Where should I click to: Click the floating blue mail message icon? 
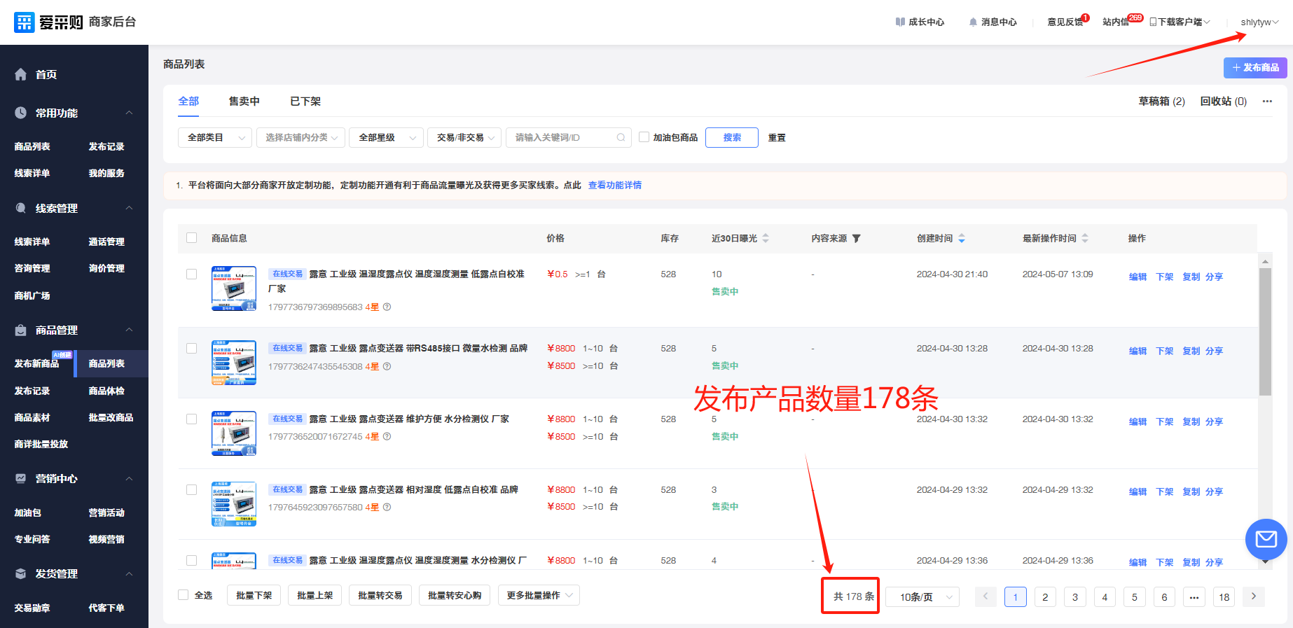tap(1266, 539)
